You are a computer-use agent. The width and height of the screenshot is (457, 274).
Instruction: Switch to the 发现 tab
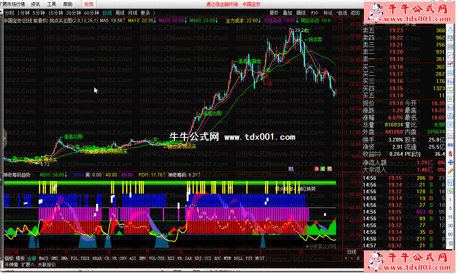pos(89,4)
